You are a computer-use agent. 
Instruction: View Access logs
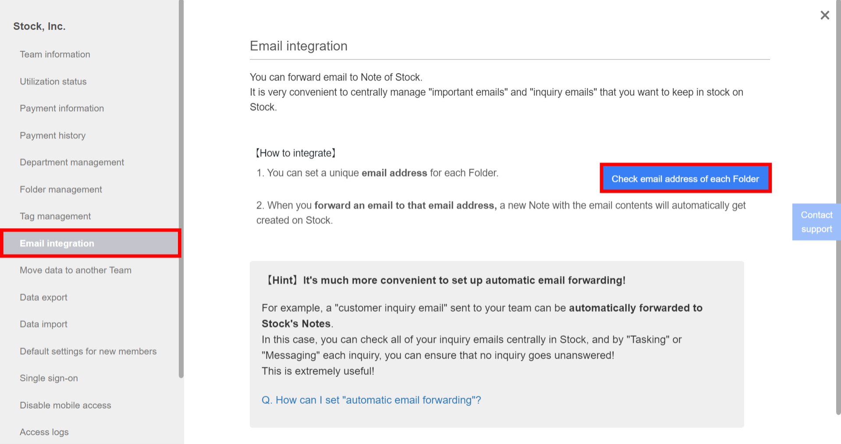click(x=44, y=432)
